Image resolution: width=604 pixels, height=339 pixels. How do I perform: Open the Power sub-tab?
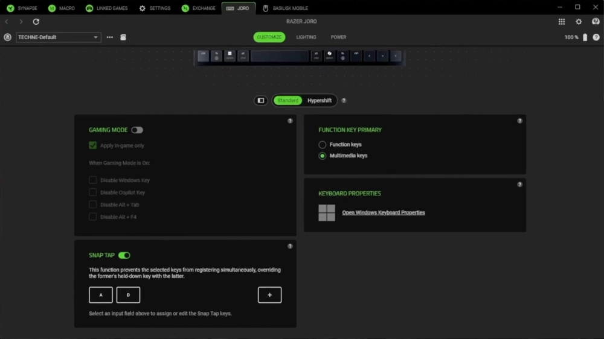pyautogui.click(x=338, y=37)
